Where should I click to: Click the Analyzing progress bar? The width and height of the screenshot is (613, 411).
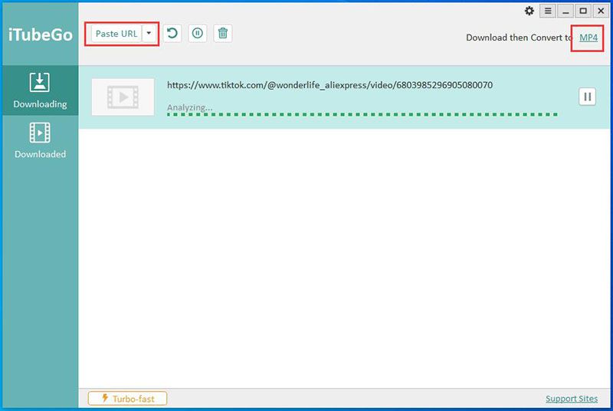(362, 114)
